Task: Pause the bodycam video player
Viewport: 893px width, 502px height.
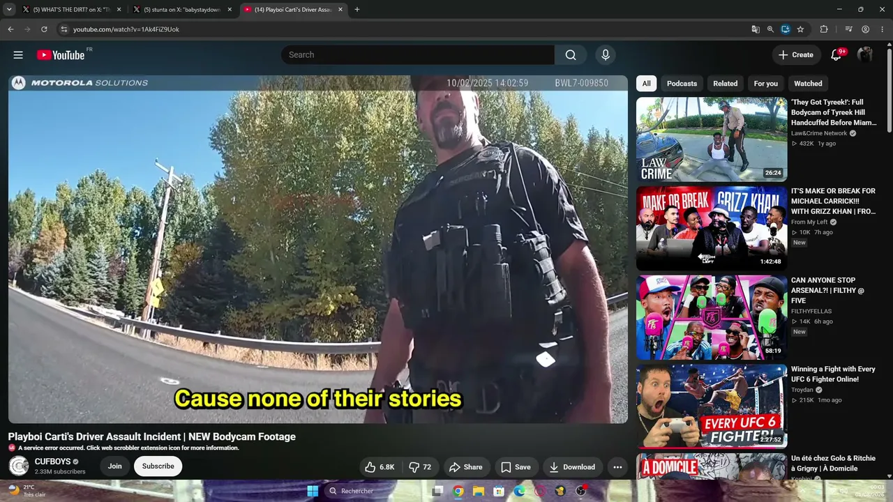Action: click(318, 249)
